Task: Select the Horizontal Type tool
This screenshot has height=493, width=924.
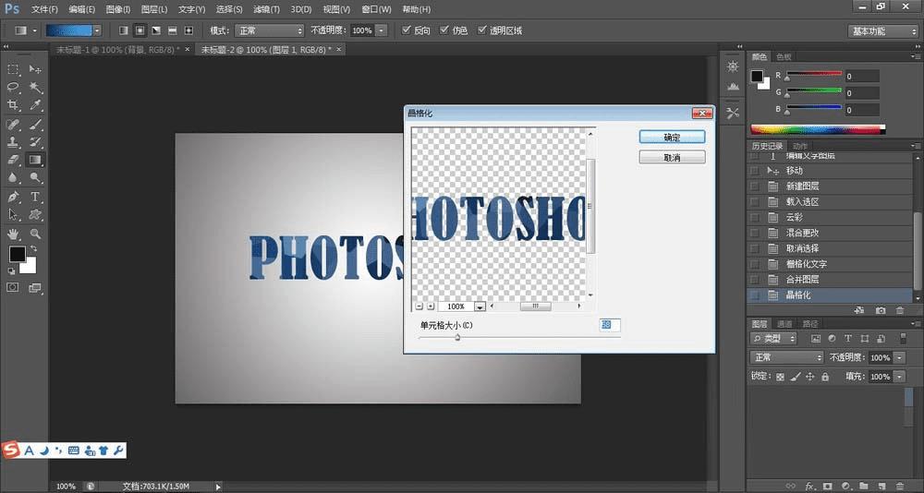Action: (x=36, y=197)
